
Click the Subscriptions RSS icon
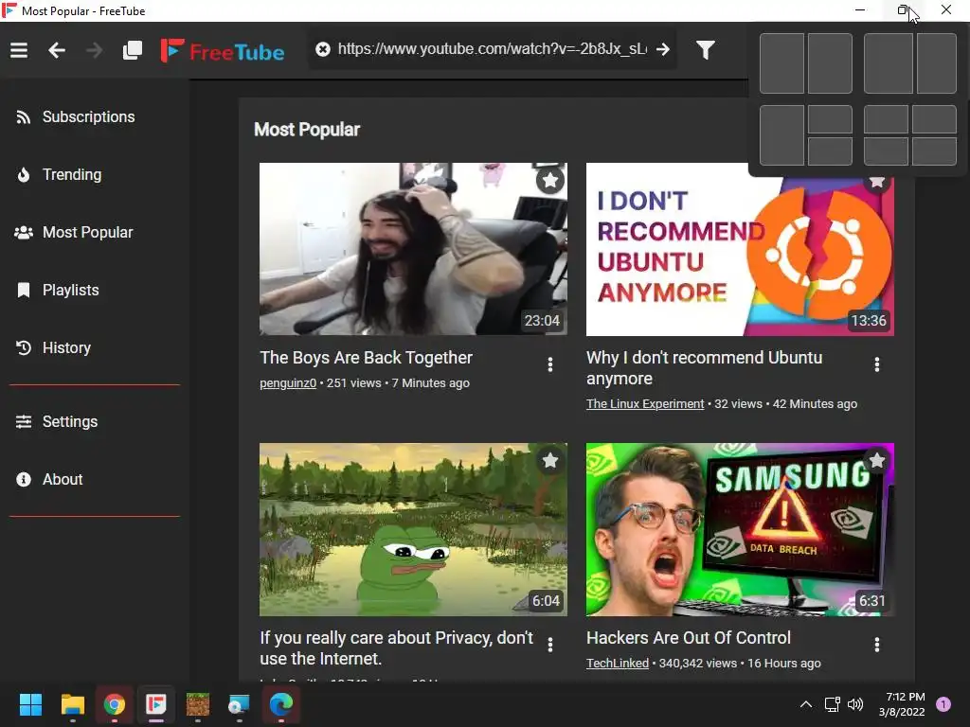tap(24, 117)
